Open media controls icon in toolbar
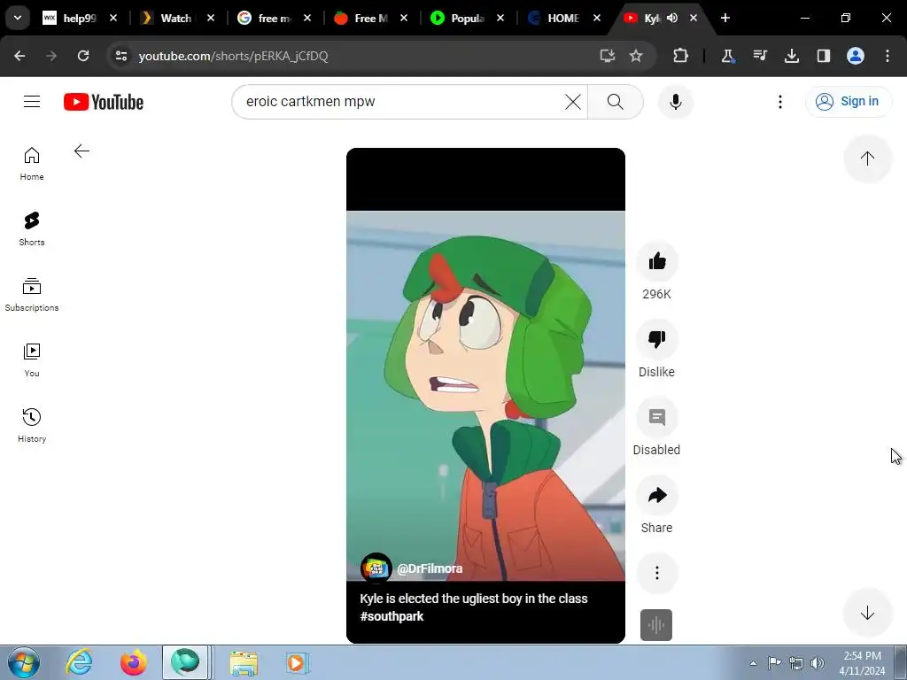Screen dimensions: 907x680 760,56
